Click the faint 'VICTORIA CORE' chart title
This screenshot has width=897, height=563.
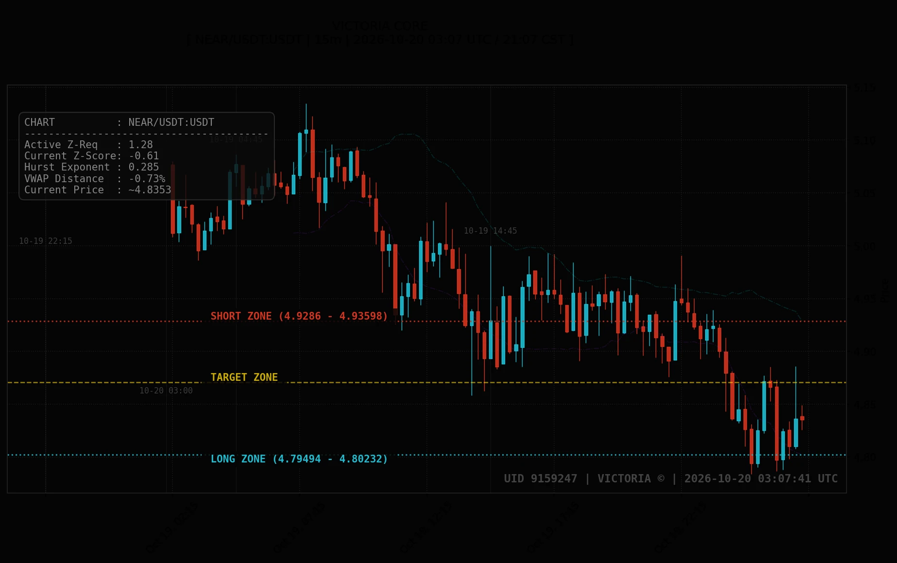pos(380,26)
